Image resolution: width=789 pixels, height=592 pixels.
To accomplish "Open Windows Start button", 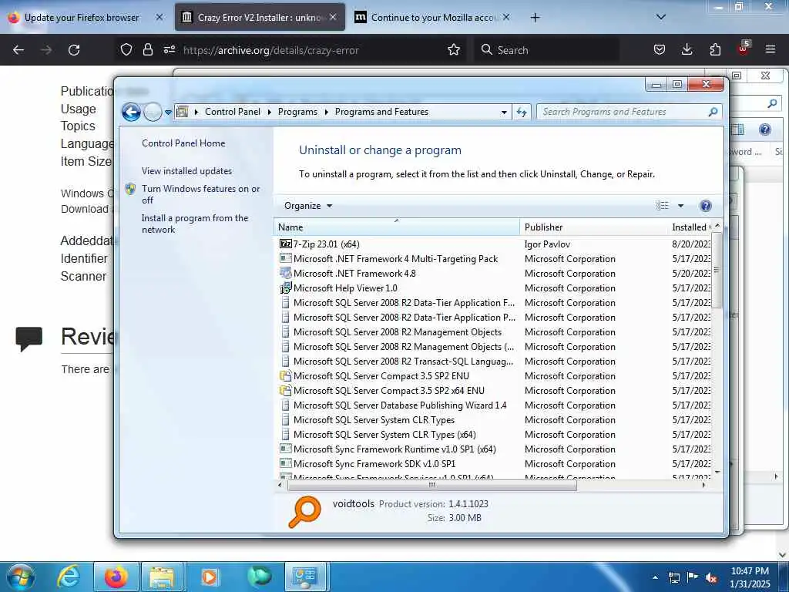I will [x=21, y=577].
